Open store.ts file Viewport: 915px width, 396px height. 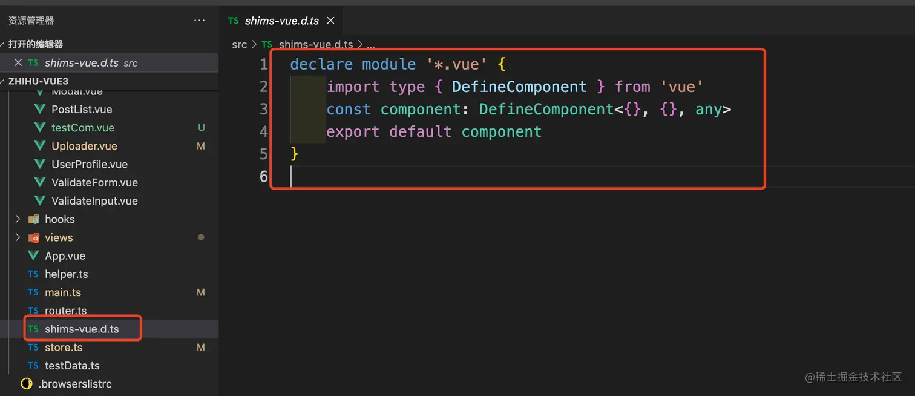(x=64, y=347)
